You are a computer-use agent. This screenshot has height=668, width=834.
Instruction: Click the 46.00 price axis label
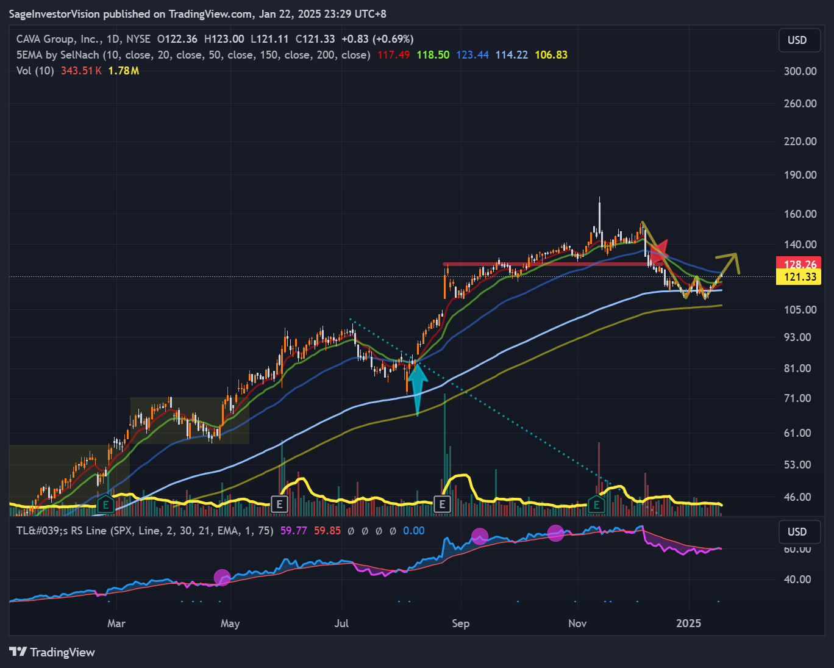pos(798,497)
